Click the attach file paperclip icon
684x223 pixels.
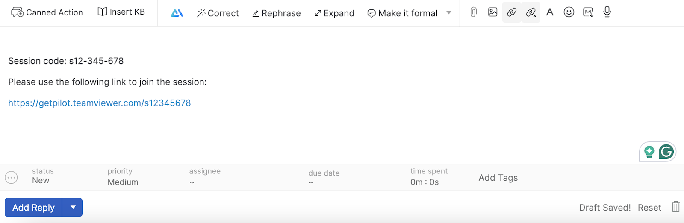click(x=473, y=12)
